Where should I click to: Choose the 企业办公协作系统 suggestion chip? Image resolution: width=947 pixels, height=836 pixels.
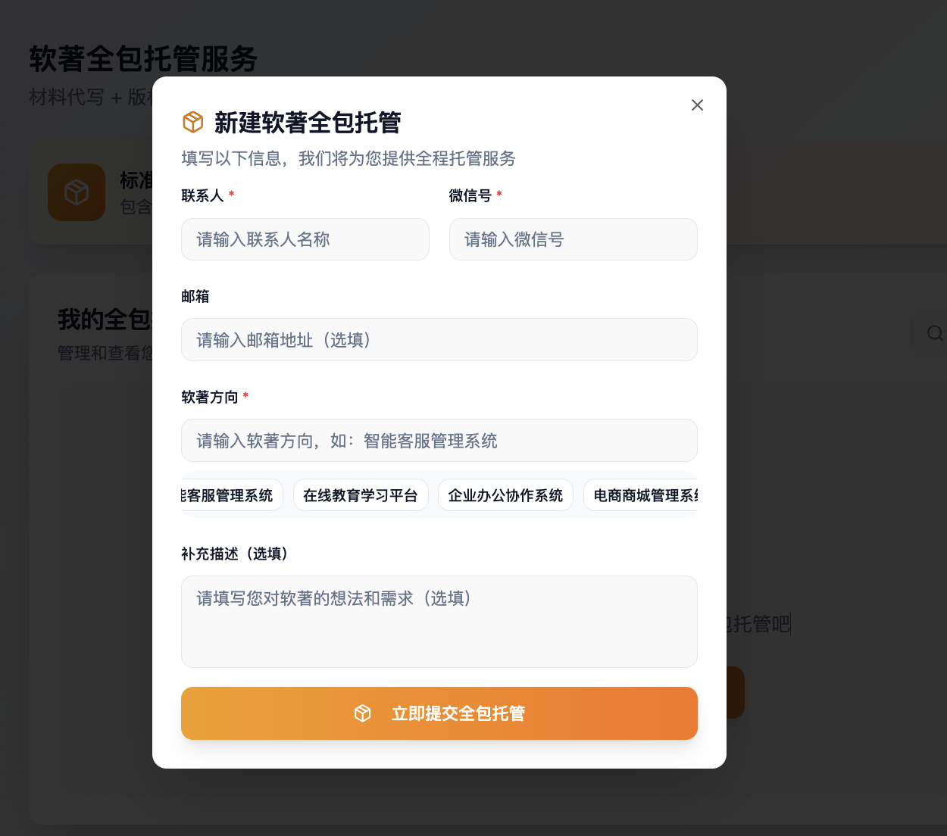coord(505,495)
